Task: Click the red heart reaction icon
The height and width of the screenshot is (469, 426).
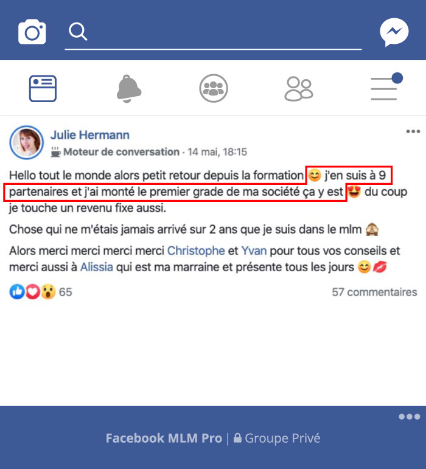Action: 33,291
